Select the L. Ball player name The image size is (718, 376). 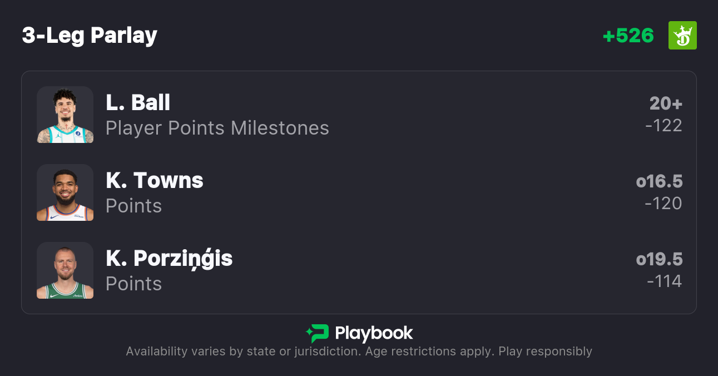point(138,102)
